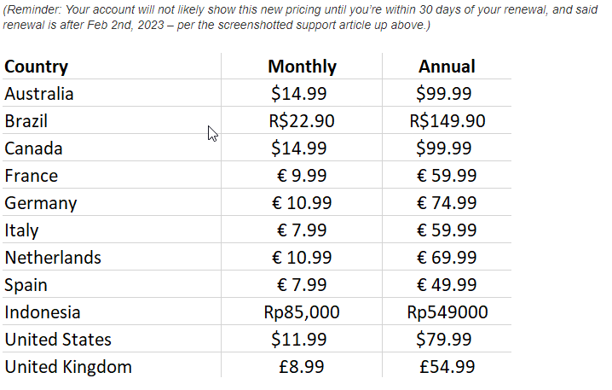
Task: Select the United States monthly price $11.99
Action: (298, 340)
